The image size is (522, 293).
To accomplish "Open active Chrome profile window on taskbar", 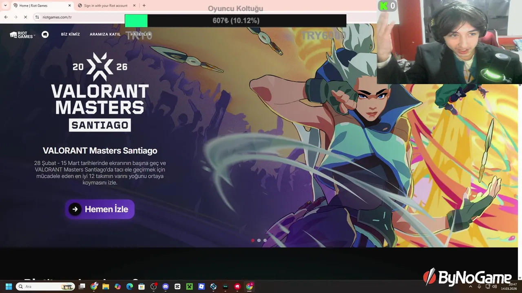I will [249, 286].
